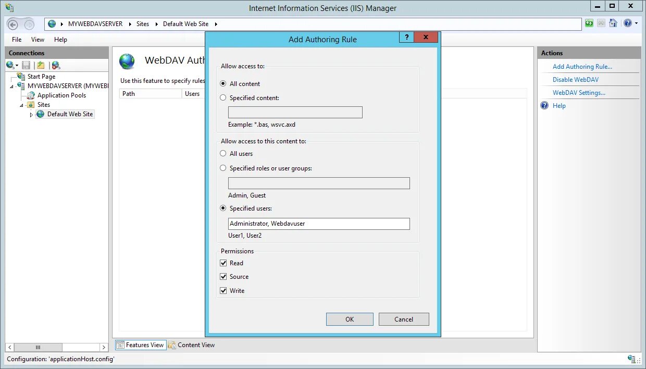This screenshot has width=646, height=369.
Task: Click the Help link in Actions pane
Action: tap(559, 106)
